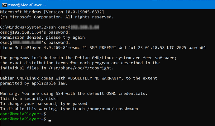Click the Linux MediaPlayer kernel version line
Viewport: 215px width, 126px height.
102,47
